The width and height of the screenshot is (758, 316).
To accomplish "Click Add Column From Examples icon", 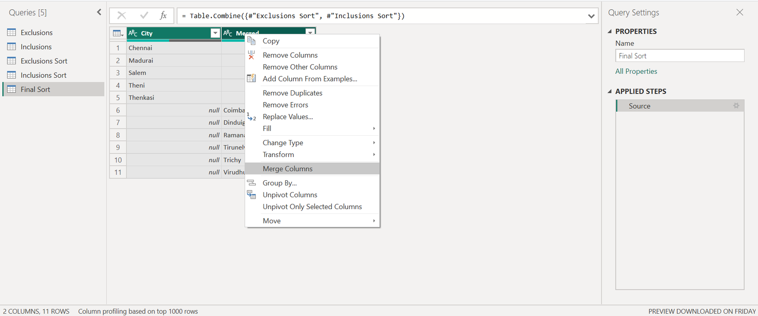I will point(252,79).
